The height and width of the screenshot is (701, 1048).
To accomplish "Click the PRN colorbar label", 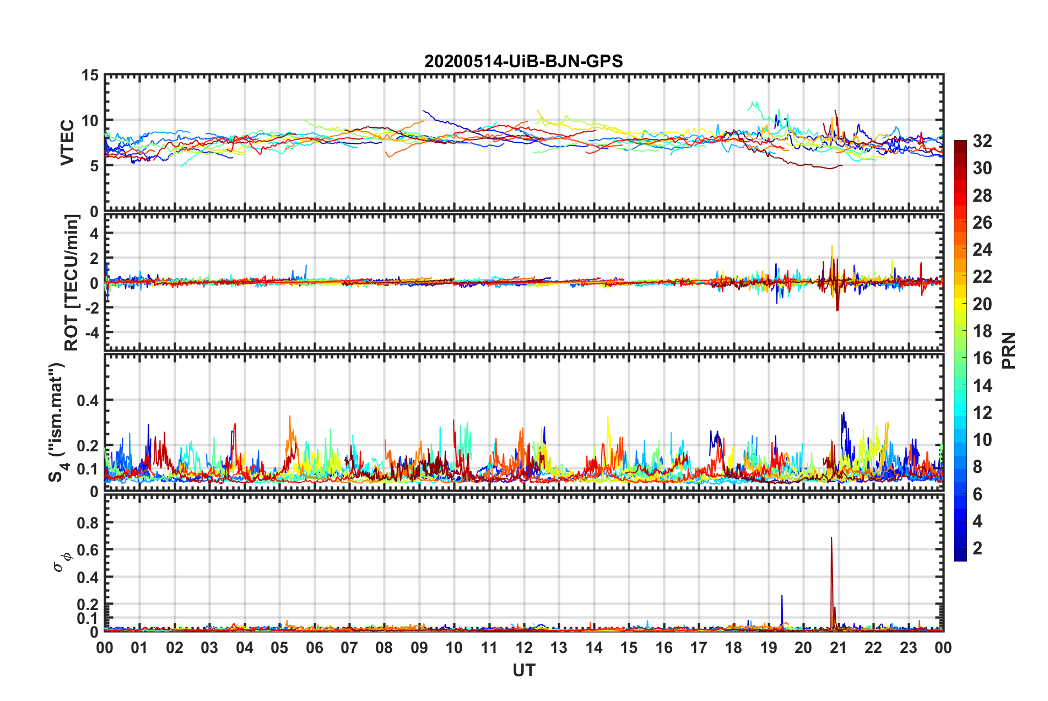I will tap(1009, 350).
